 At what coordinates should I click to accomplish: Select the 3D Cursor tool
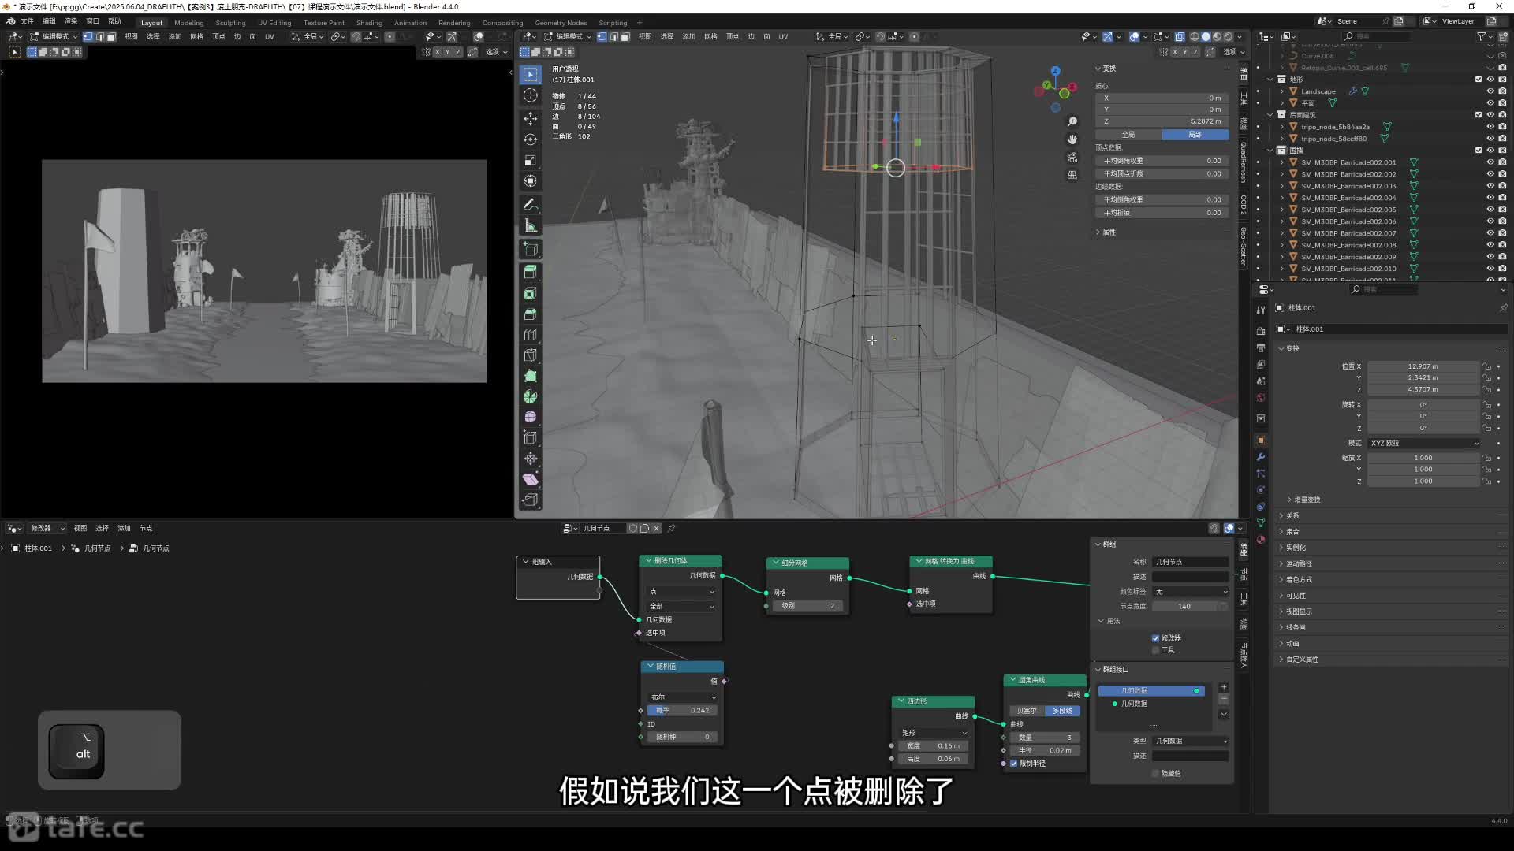click(x=531, y=95)
